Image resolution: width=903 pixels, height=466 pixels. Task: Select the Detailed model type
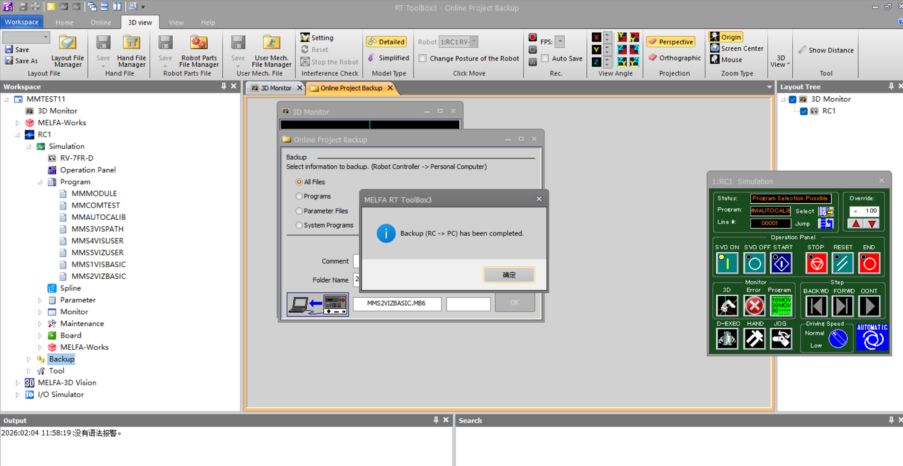coord(387,42)
